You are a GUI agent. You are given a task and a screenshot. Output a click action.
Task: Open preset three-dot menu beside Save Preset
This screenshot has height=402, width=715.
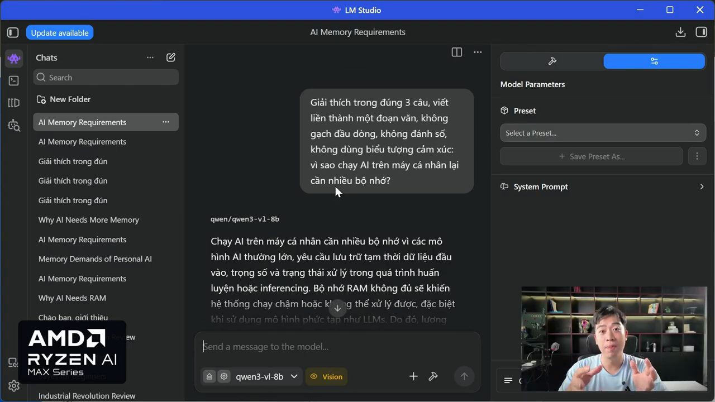(x=697, y=156)
